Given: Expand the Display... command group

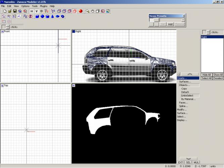Looking at the screenshot, I should (182, 120).
